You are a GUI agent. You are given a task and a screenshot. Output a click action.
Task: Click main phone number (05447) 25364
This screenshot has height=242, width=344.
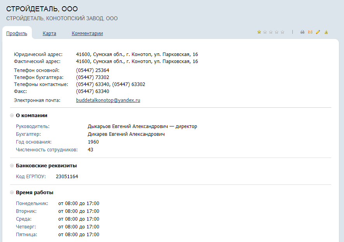[x=92, y=70]
